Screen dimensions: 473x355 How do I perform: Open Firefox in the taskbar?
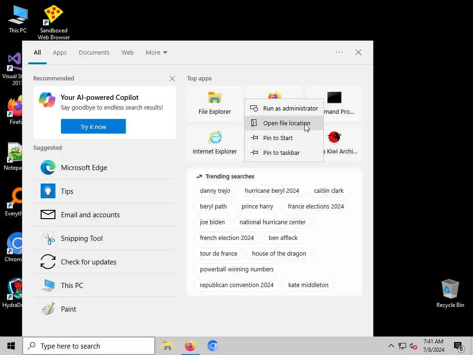[190, 346]
